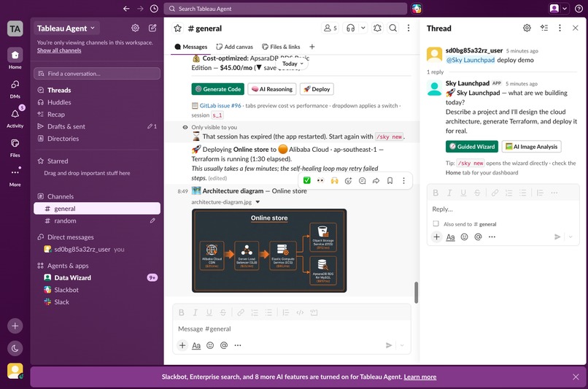The image size is (588, 389).
Task: React with the eyes emoji
Action: point(320,181)
